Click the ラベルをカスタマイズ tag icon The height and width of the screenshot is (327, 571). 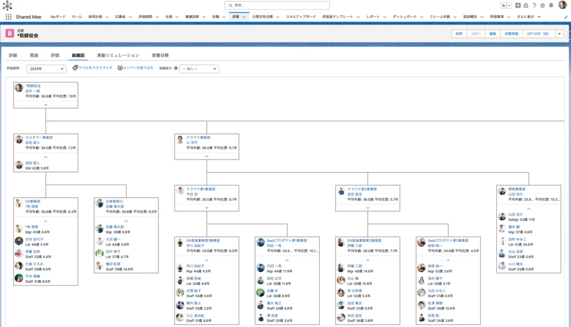75,68
